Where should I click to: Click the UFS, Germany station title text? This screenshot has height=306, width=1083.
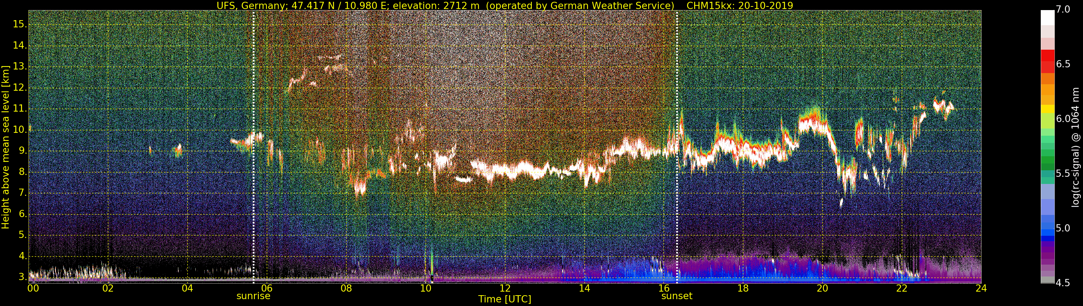252,5
